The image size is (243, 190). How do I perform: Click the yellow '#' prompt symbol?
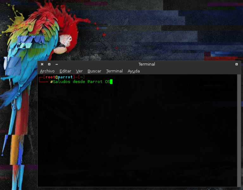pyautogui.click(x=51, y=82)
